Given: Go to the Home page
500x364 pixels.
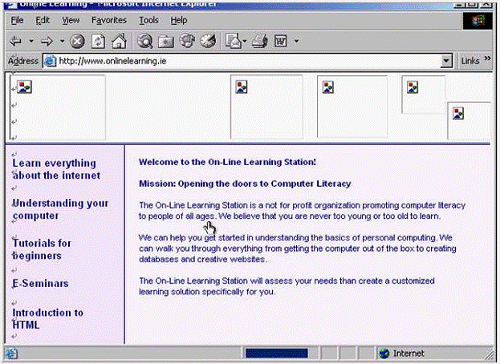Looking at the screenshot, I should click(x=118, y=40).
